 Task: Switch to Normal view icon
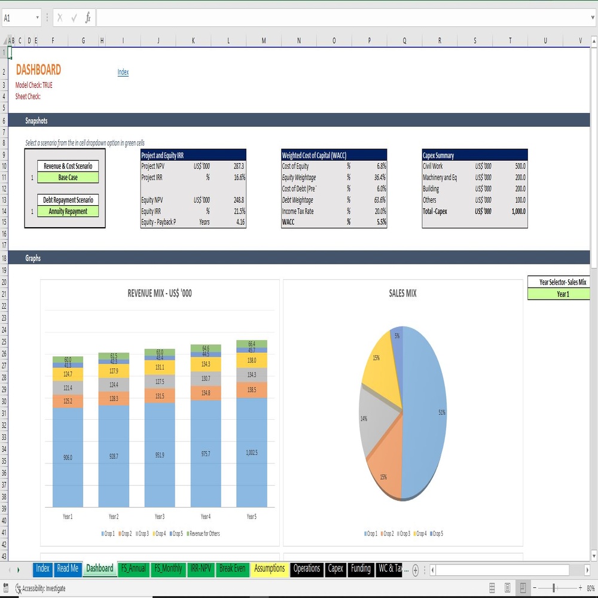tap(492, 588)
